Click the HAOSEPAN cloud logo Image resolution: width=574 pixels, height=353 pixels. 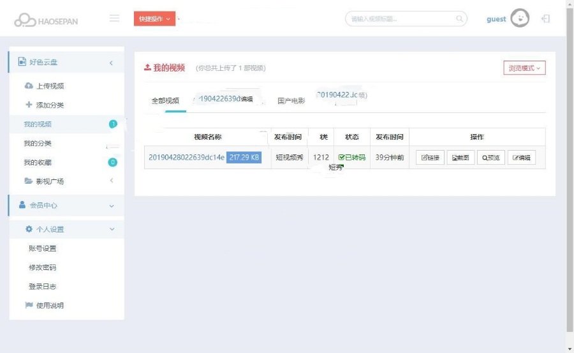coord(46,20)
